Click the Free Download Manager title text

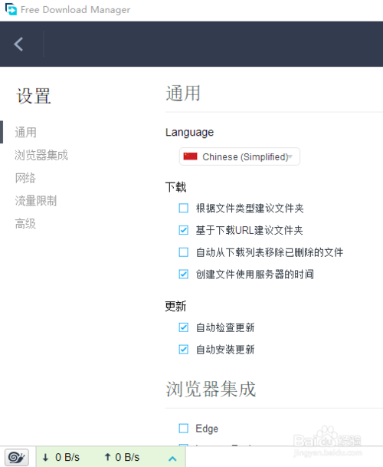point(76,10)
